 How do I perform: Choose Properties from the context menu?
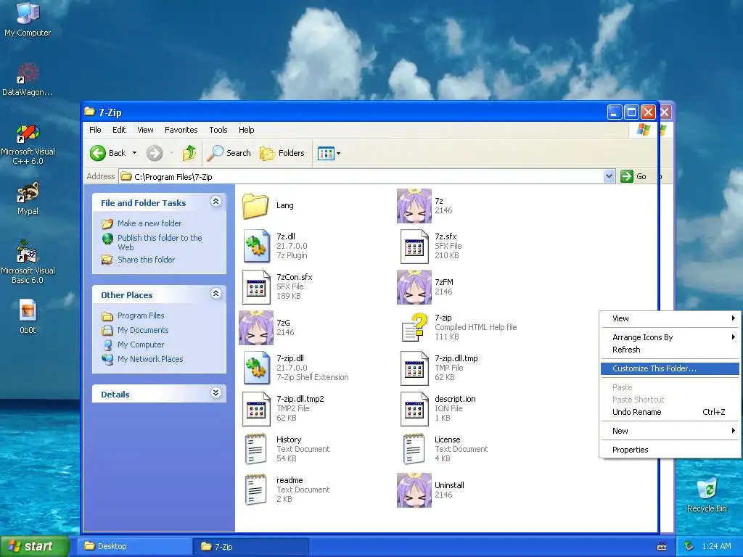[670, 450]
